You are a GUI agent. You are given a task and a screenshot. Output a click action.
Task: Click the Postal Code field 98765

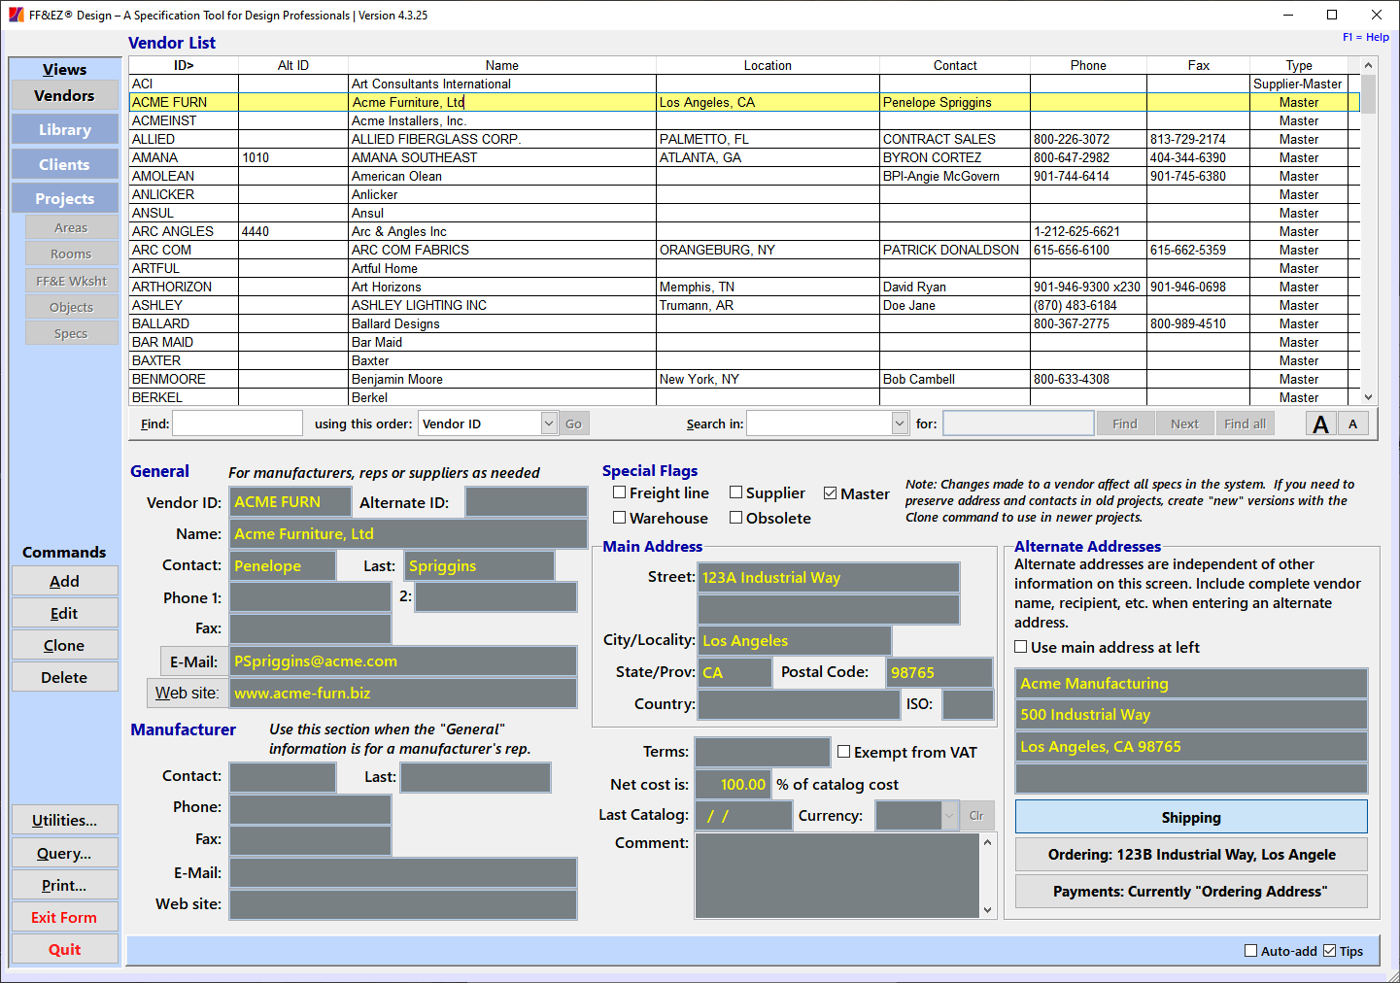tap(939, 672)
